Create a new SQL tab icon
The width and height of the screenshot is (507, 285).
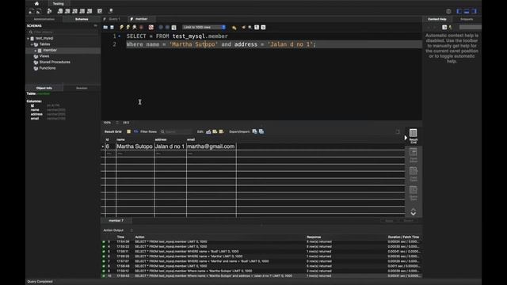[32, 11]
